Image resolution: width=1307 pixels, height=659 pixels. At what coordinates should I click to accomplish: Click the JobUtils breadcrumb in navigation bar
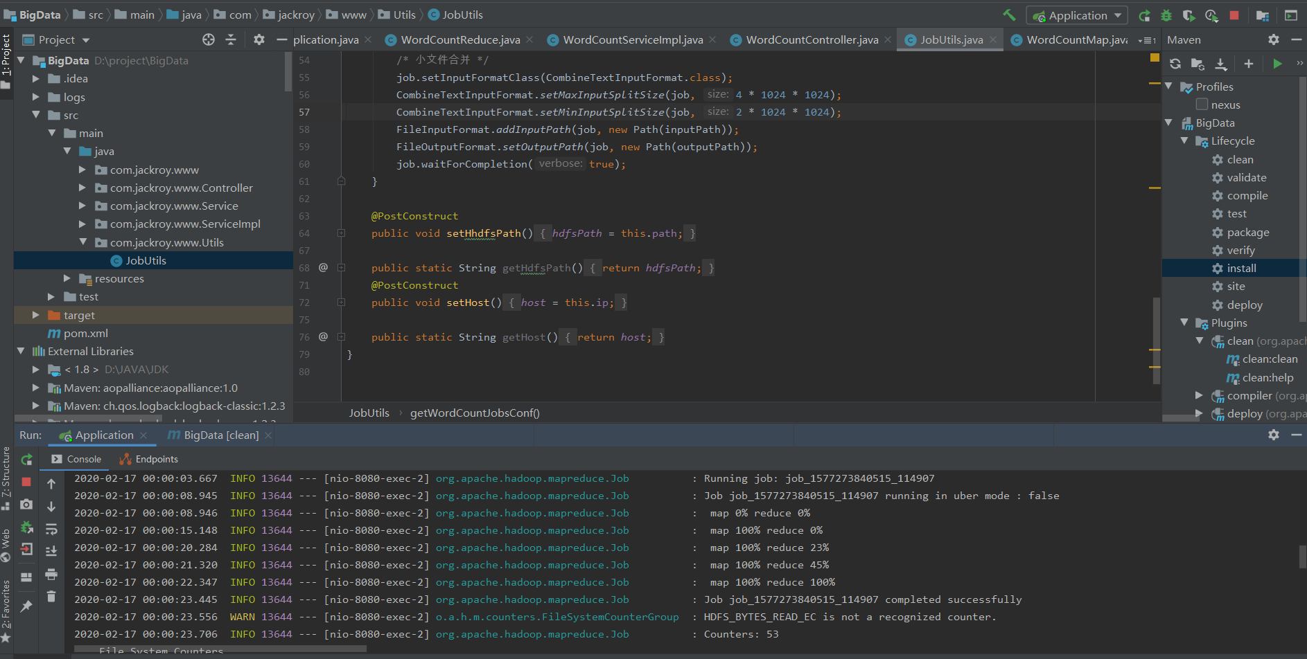[x=455, y=15]
